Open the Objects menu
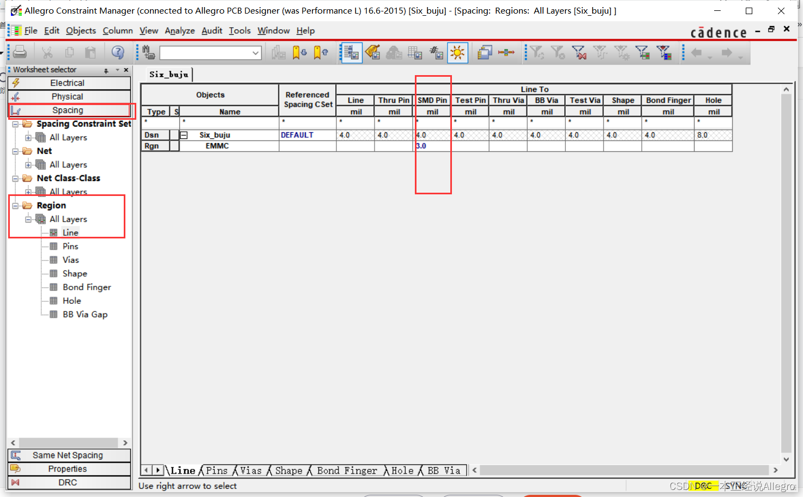This screenshot has width=803, height=497. (x=81, y=30)
